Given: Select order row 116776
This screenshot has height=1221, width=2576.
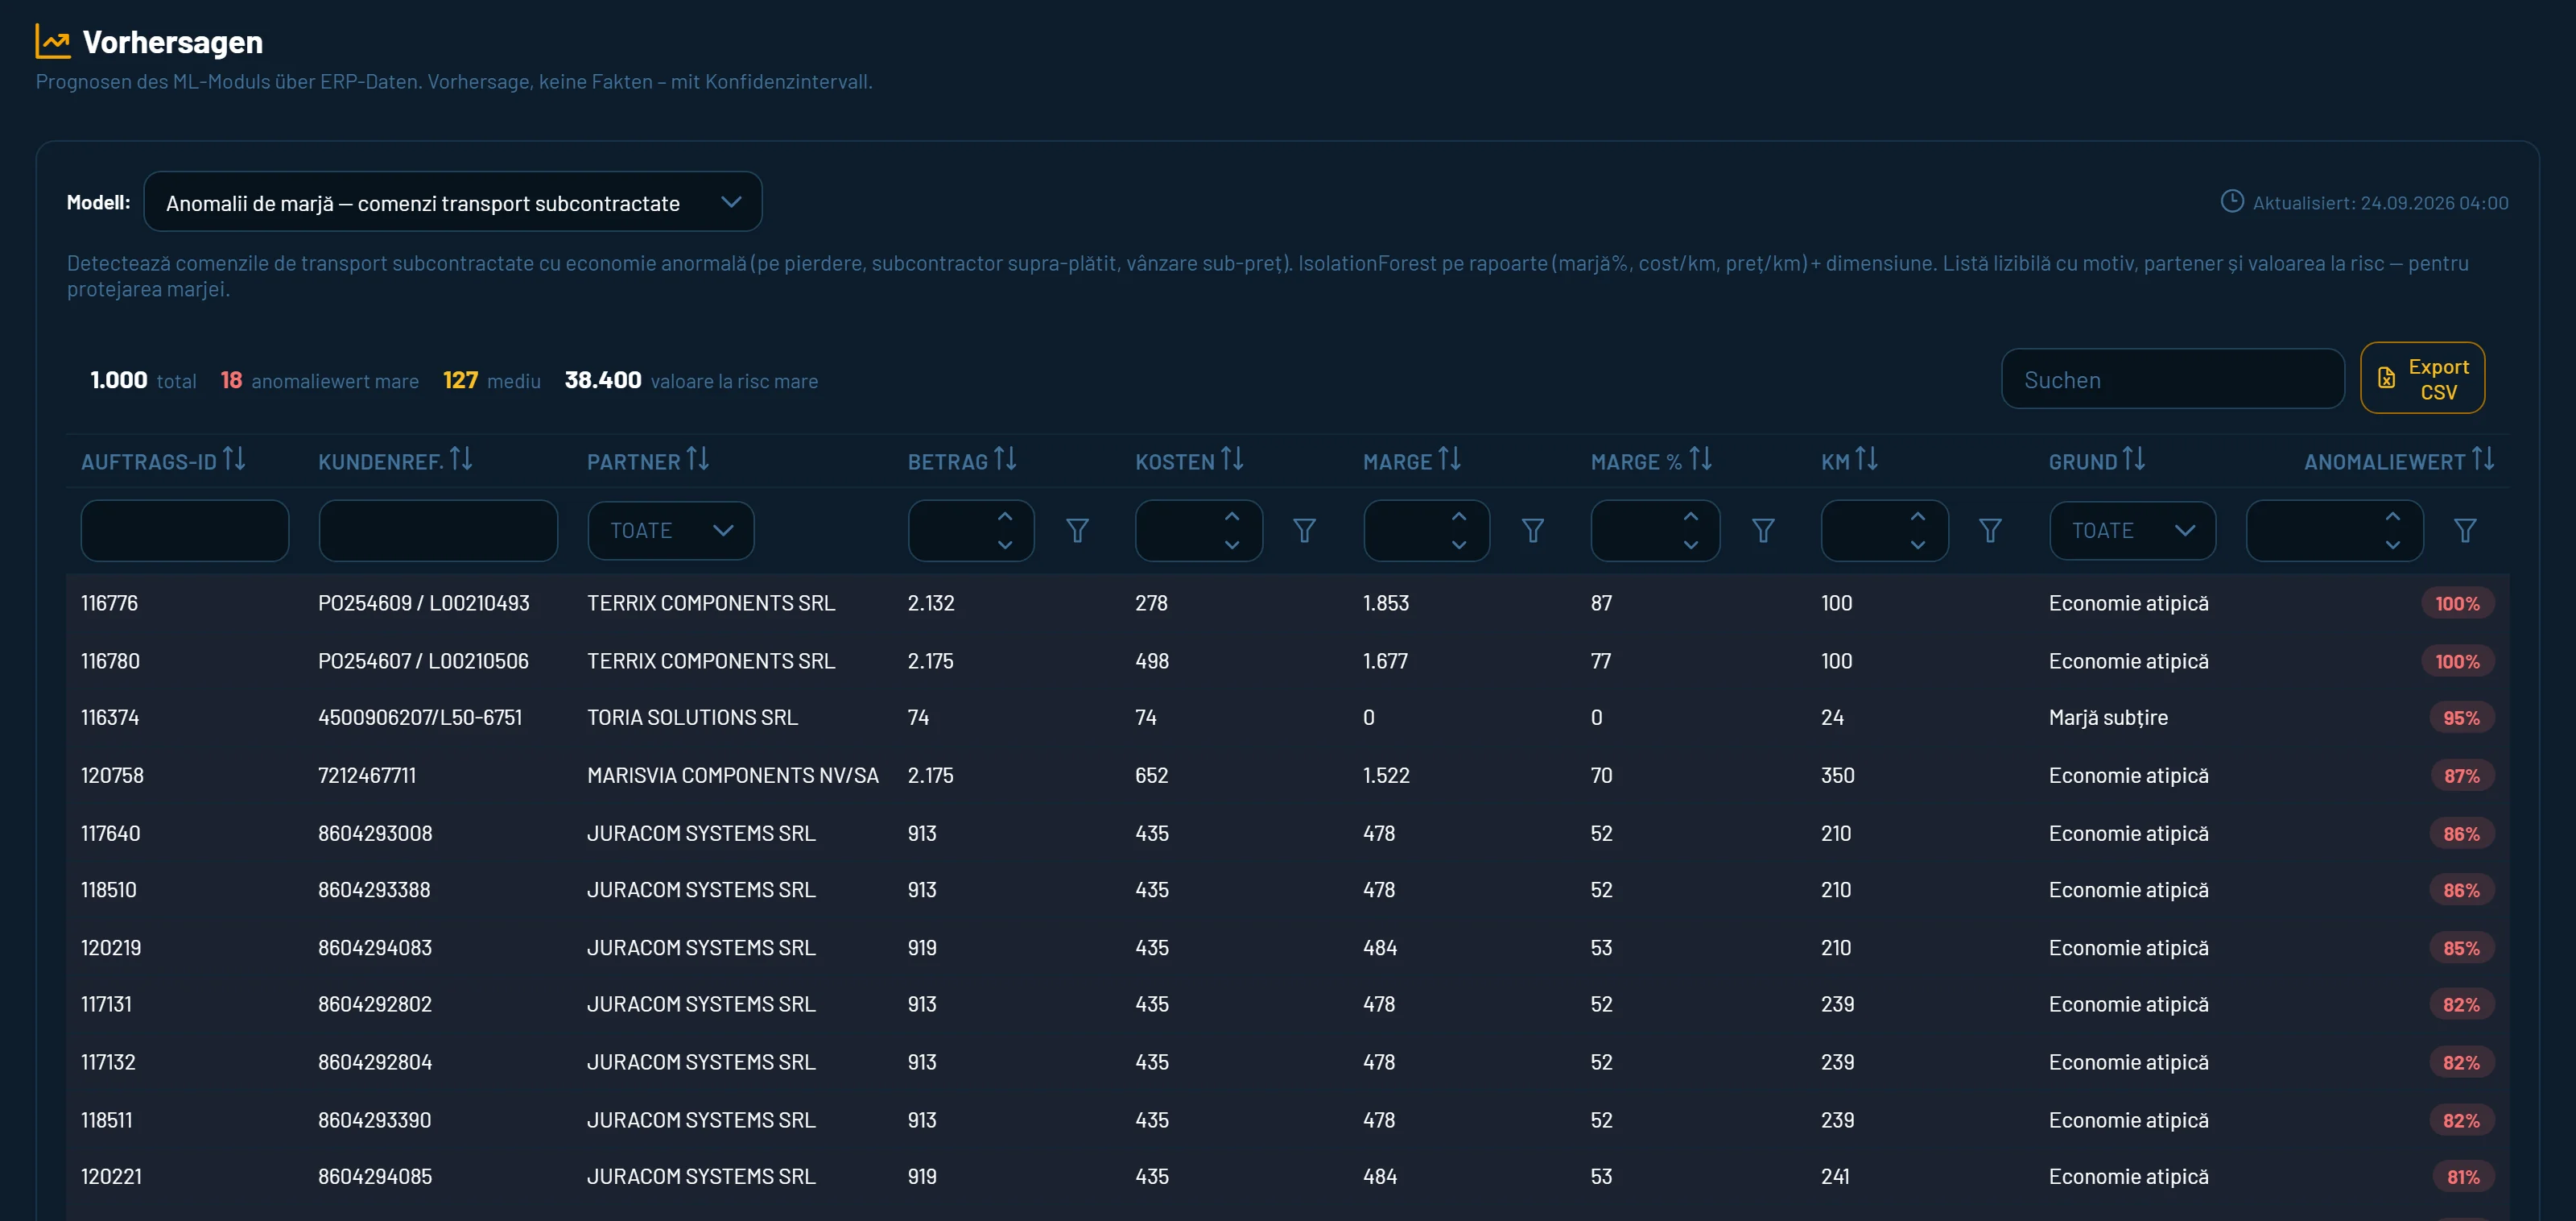Looking at the screenshot, I should click(1288, 603).
